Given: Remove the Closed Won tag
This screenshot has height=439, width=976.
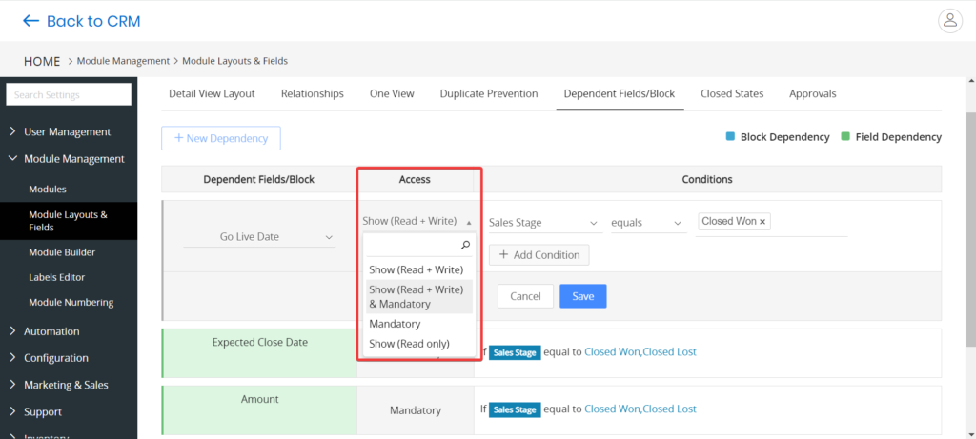Looking at the screenshot, I should (x=762, y=221).
